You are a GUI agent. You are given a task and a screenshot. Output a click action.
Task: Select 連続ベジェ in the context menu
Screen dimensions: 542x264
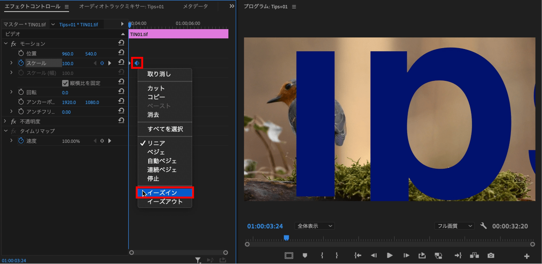point(165,170)
